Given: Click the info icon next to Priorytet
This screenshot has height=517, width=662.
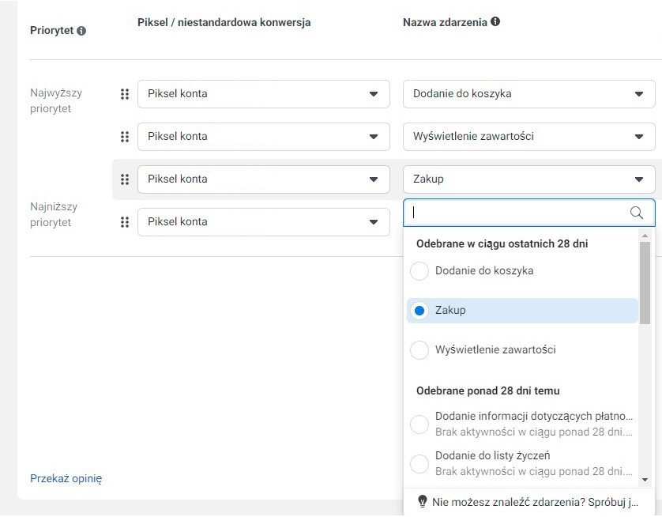Looking at the screenshot, I should [81, 31].
